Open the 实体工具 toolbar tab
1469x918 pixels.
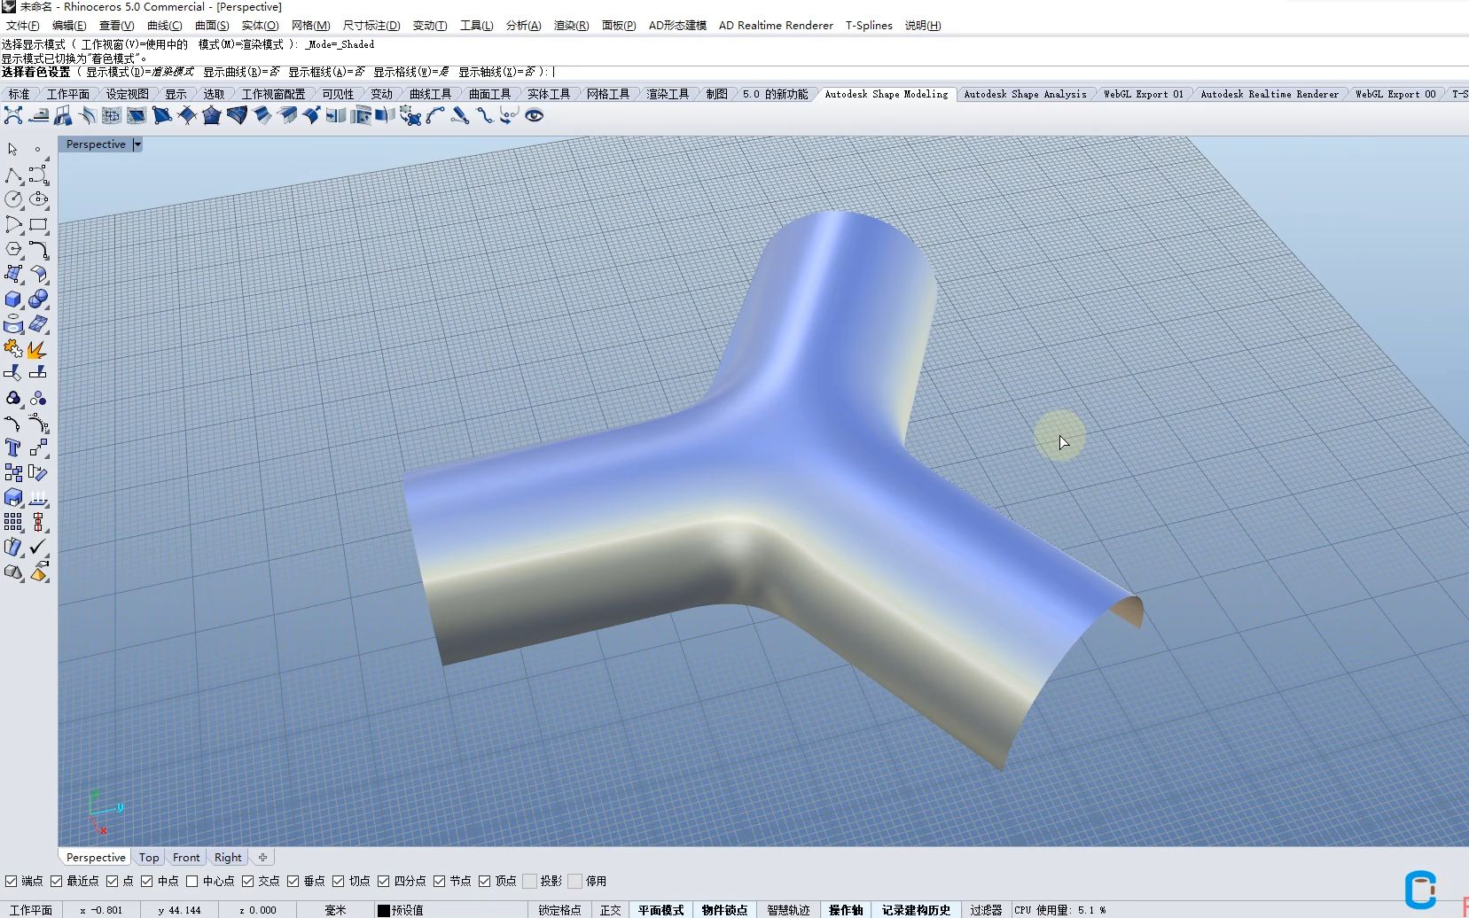coord(549,94)
